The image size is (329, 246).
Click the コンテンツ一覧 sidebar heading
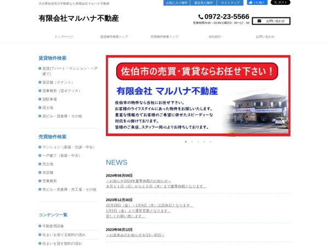coord(53,215)
